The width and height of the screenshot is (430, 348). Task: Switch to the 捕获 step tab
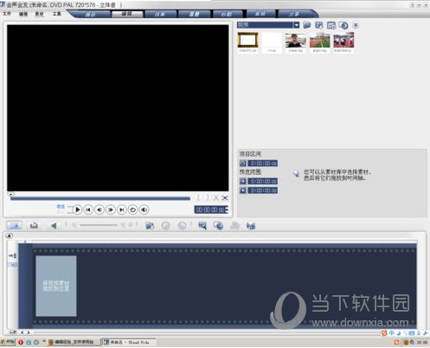pos(91,14)
